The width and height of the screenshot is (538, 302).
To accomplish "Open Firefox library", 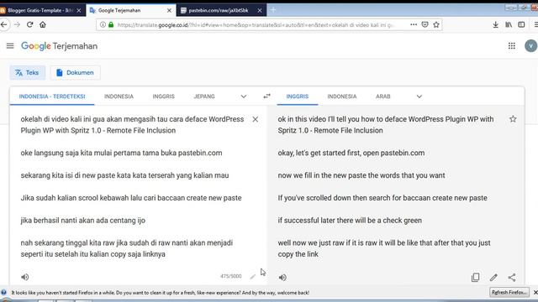I will click(509, 24).
